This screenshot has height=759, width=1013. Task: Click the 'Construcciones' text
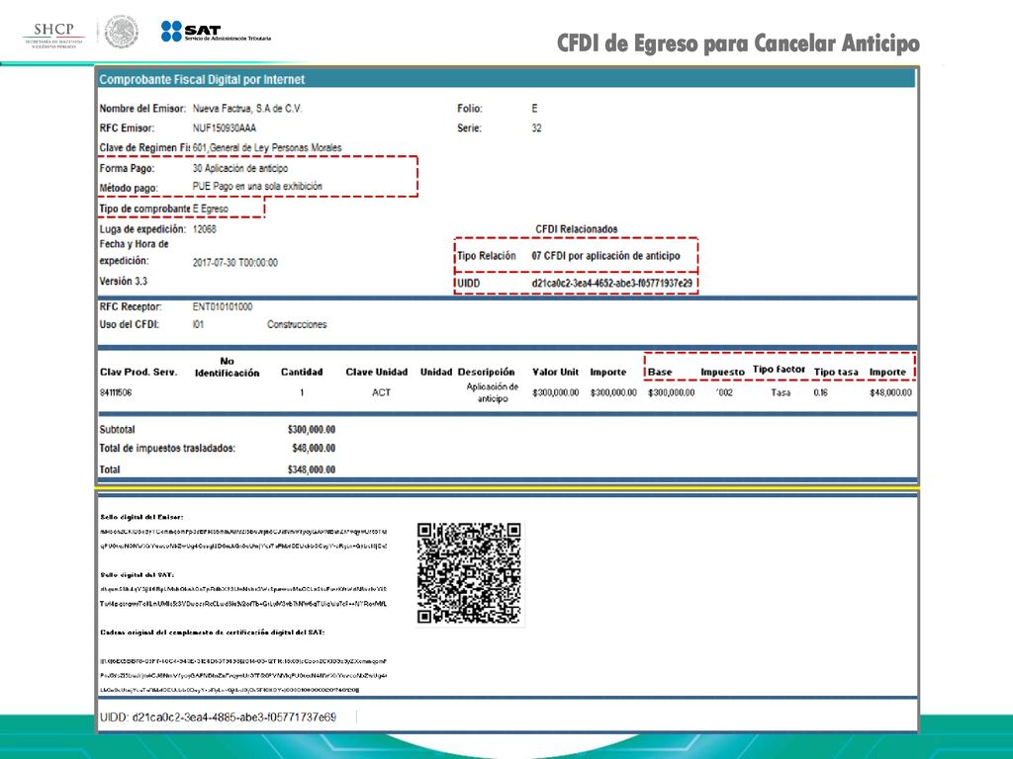tap(297, 324)
